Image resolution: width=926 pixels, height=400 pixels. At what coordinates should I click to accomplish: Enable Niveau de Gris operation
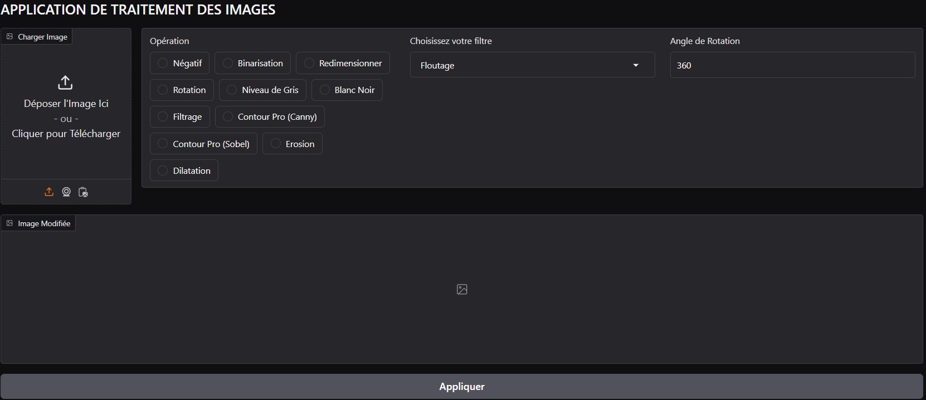[x=232, y=90]
